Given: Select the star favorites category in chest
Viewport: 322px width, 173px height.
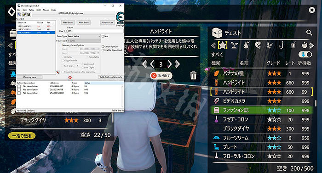Looking at the screenshot, I should pos(223,45).
